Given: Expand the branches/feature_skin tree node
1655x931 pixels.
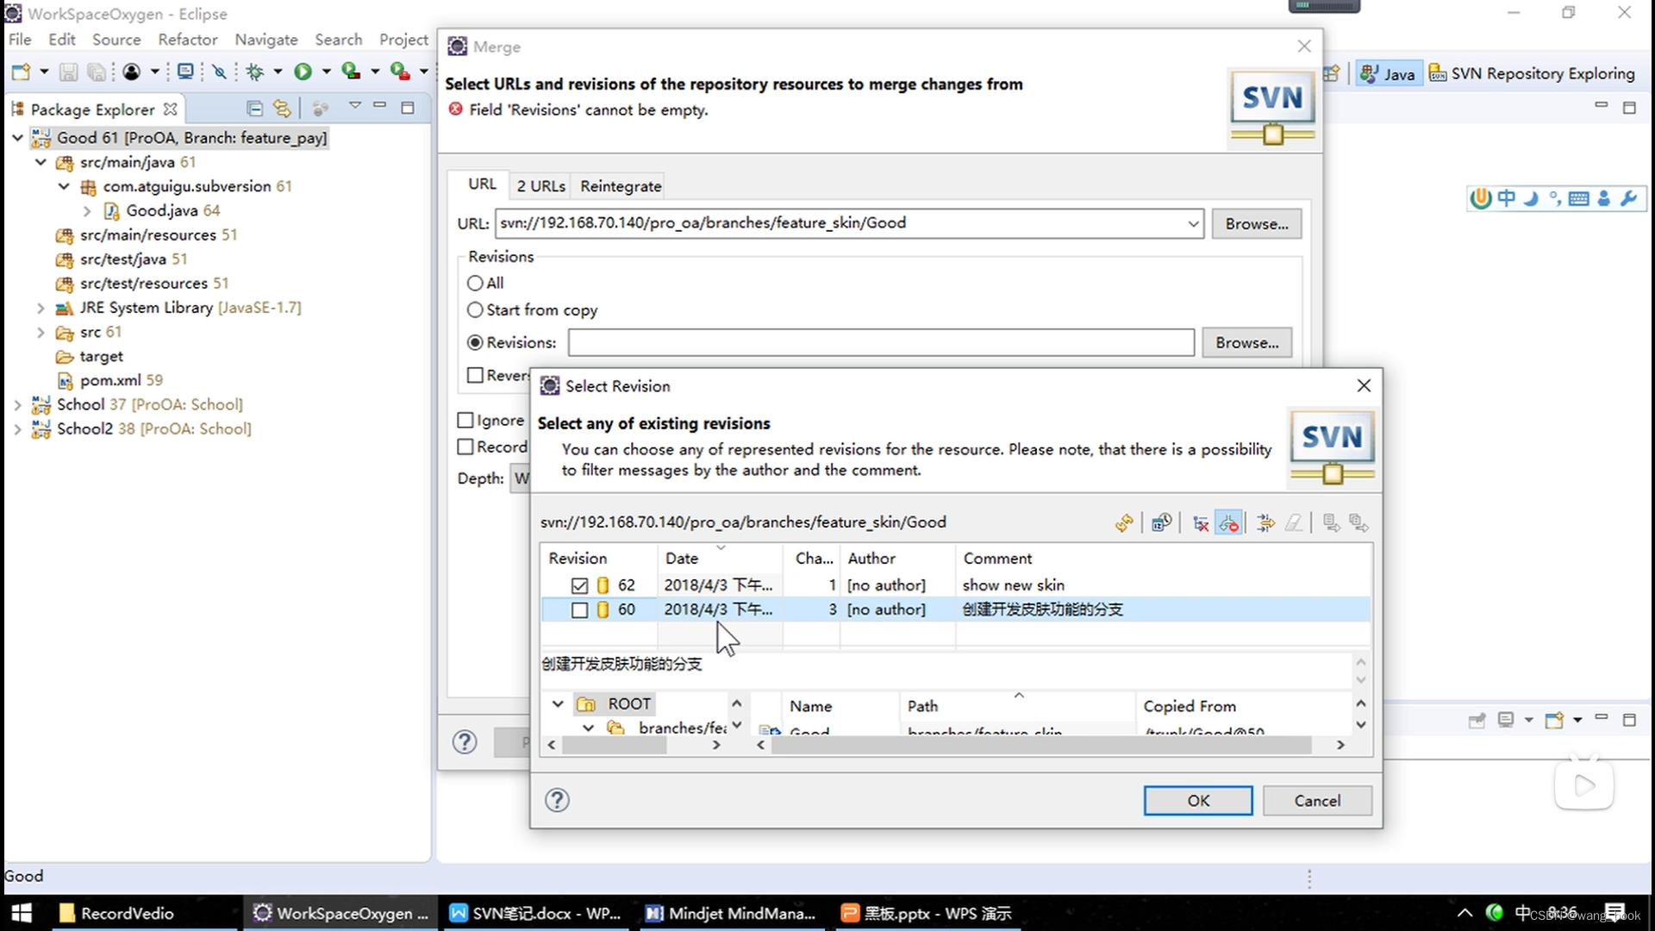Looking at the screenshot, I should pyautogui.click(x=586, y=728).
